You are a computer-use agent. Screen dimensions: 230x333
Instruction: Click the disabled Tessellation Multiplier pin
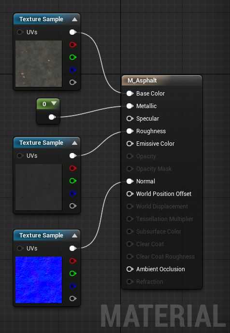(130, 219)
